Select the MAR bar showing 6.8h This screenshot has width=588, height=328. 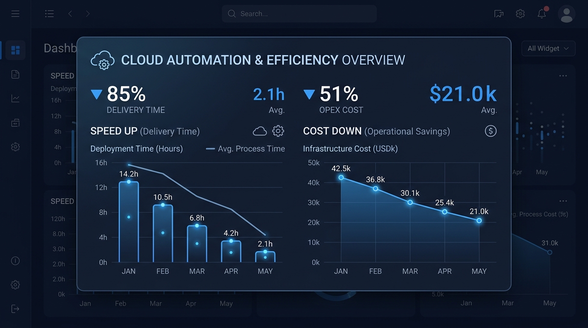[x=197, y=244]
